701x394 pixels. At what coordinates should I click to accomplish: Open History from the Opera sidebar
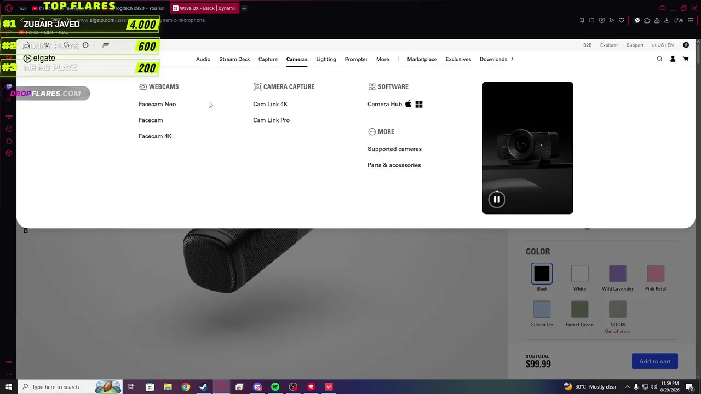click(x=9, y=129)
